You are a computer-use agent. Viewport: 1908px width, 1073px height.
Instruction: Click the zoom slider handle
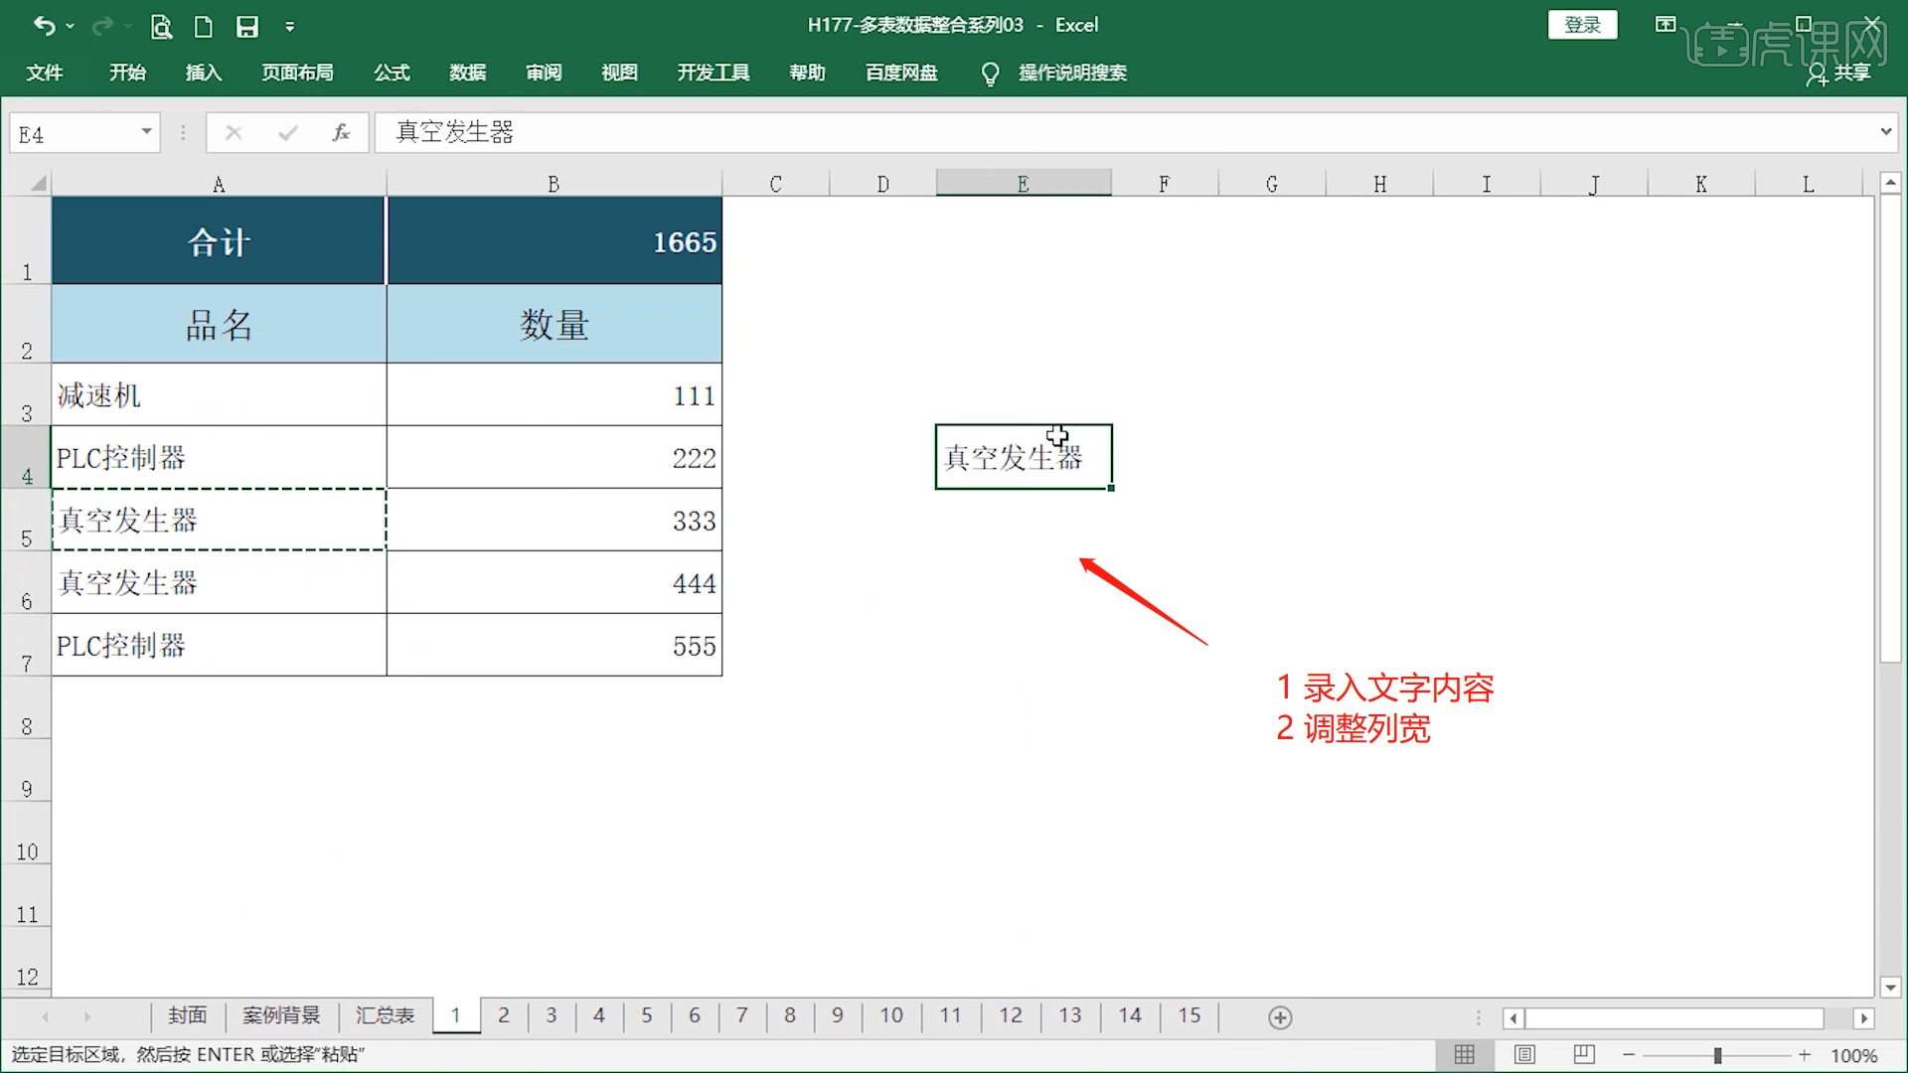point(1717,1055)
